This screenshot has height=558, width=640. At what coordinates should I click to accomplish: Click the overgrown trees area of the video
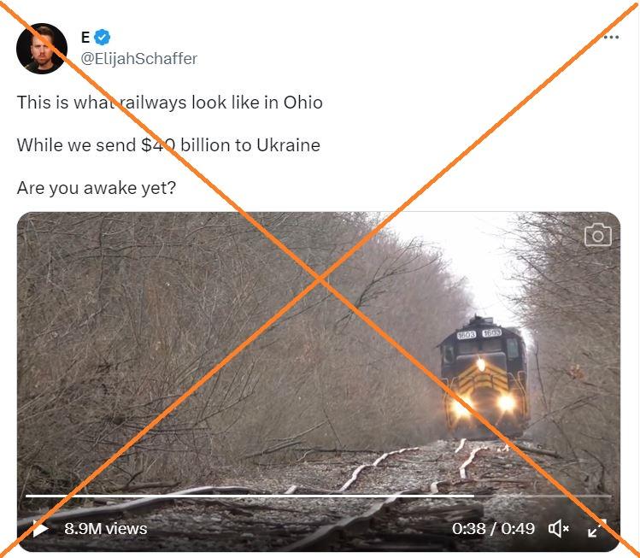coord(184,326)
